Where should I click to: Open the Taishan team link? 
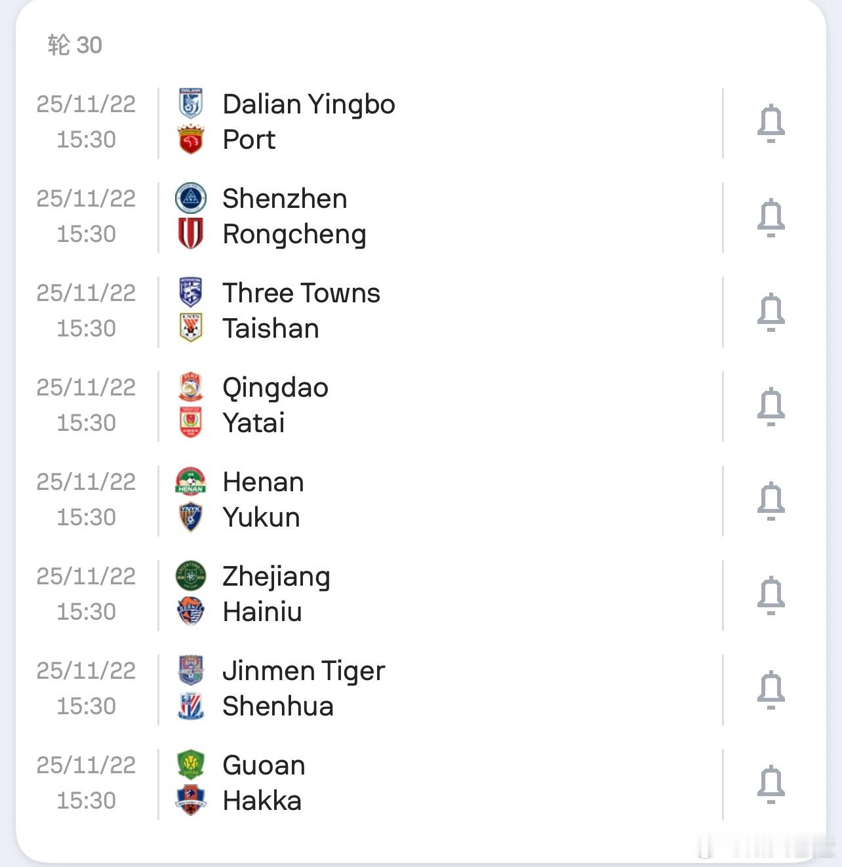tap(271, 329)
